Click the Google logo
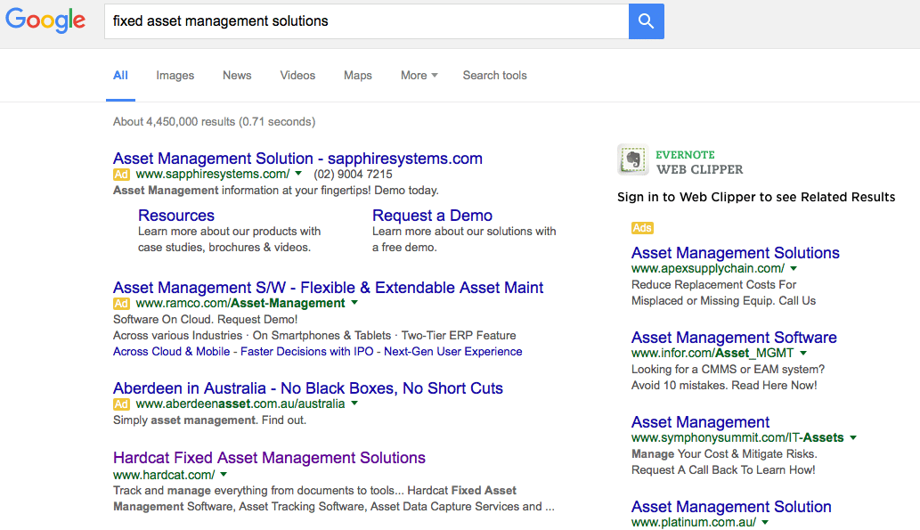Screen dimensions: 920x530 tap(45, 20)
